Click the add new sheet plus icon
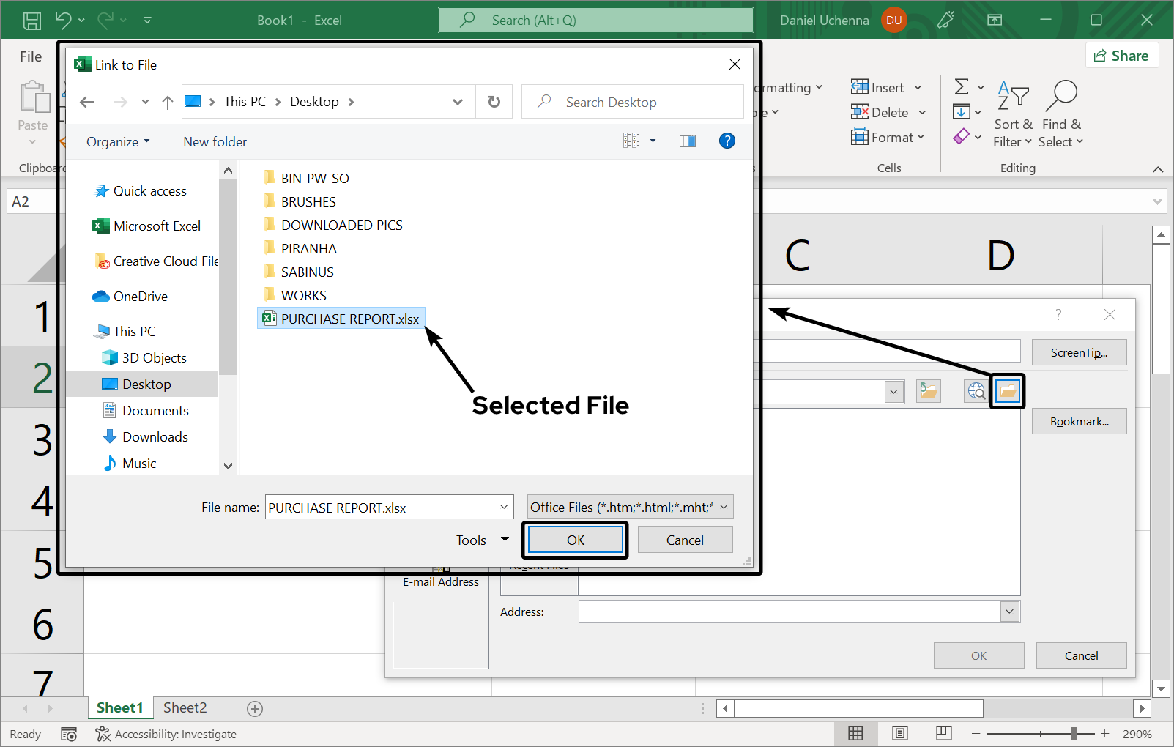1174x747 pixels. [x=255, y=708]
